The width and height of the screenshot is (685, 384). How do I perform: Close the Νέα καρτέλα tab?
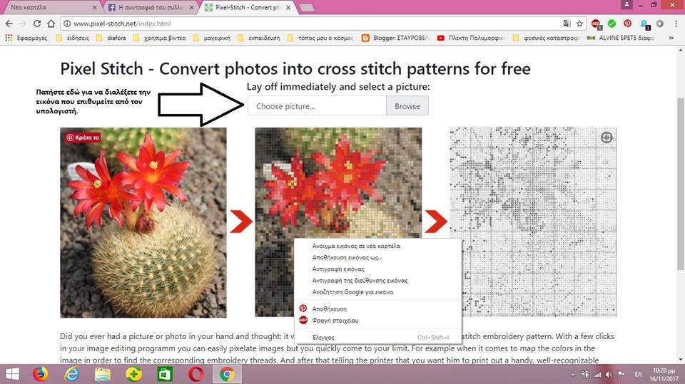click(x=94, y=7)
